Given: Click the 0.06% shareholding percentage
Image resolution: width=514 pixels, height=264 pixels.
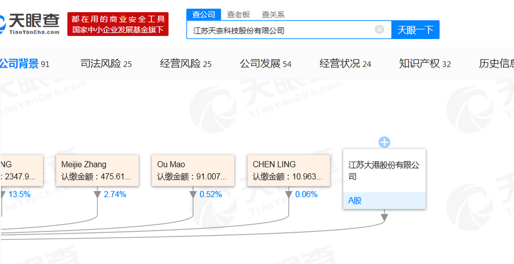Looking at the screenshot, I should [x=307, y=194].
